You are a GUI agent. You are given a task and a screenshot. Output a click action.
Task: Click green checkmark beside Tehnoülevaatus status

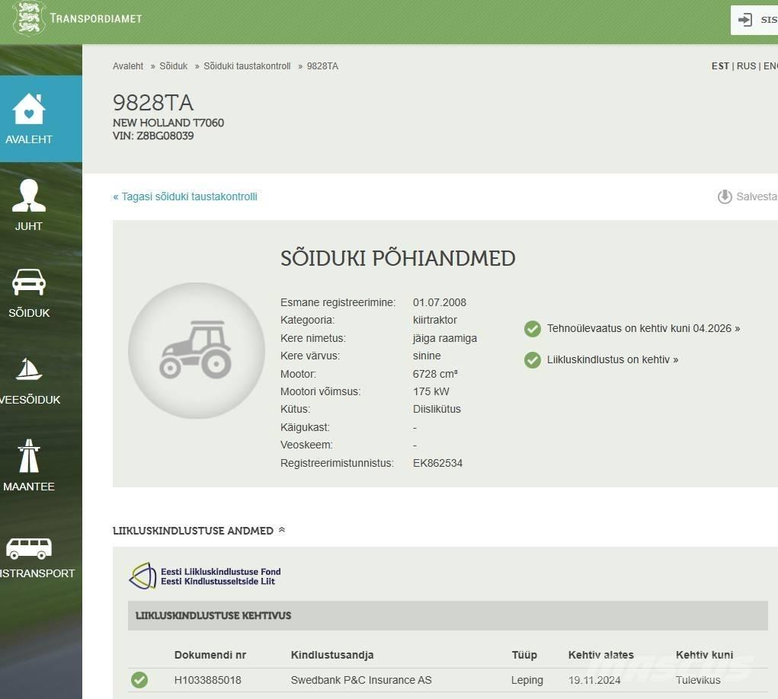[x=533, y=329]
